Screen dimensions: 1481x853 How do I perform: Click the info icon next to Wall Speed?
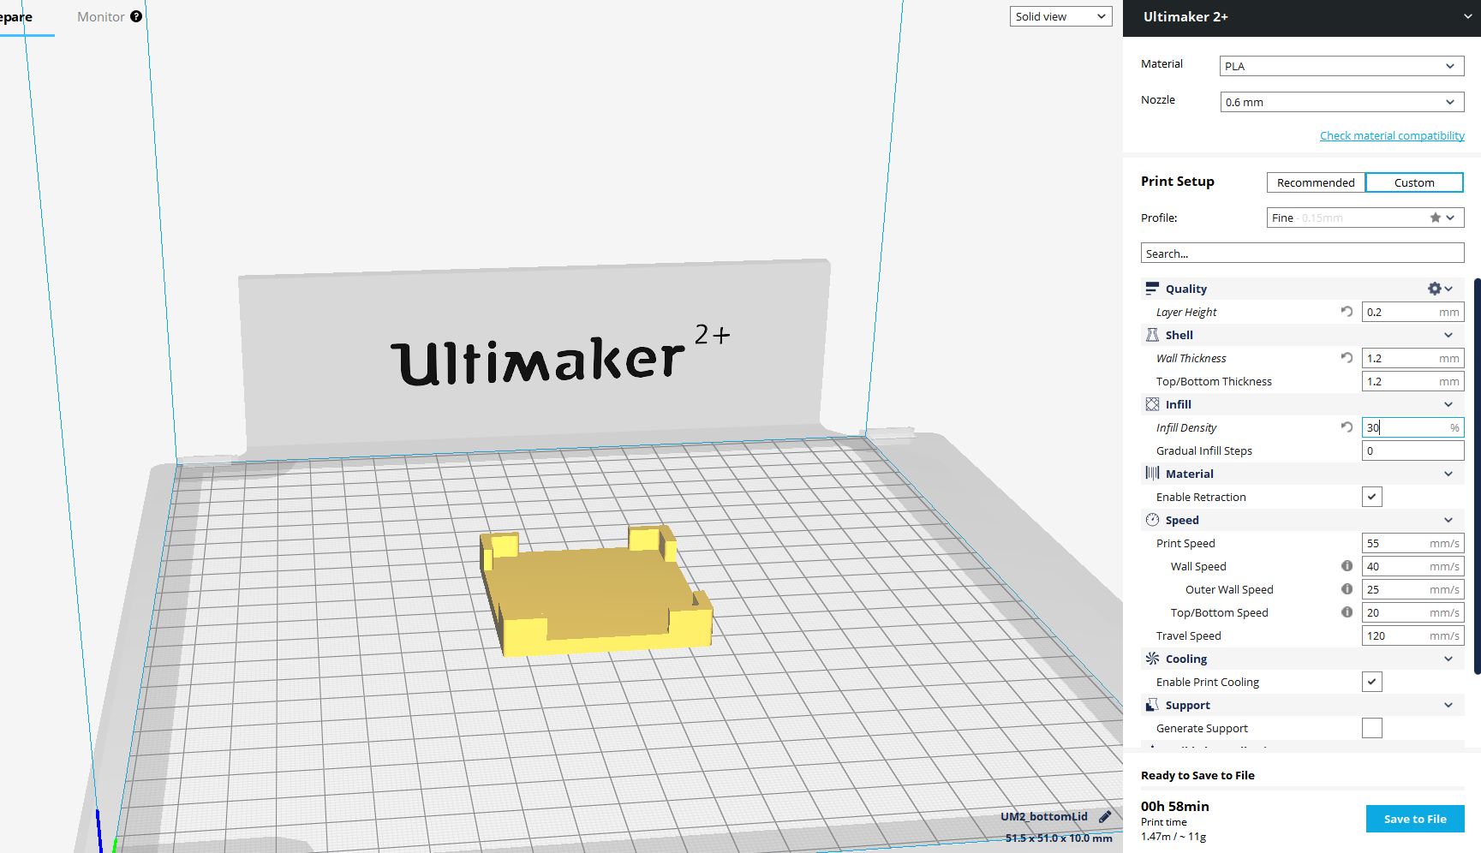click(1347, 566)
